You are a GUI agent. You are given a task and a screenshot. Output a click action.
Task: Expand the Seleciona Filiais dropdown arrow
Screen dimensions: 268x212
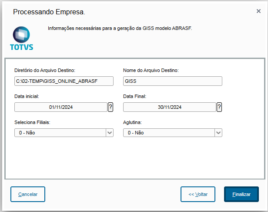point(110,133)
